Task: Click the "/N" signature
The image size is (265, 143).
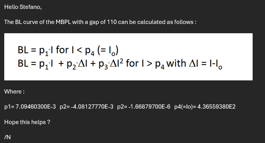Action: 7,137
